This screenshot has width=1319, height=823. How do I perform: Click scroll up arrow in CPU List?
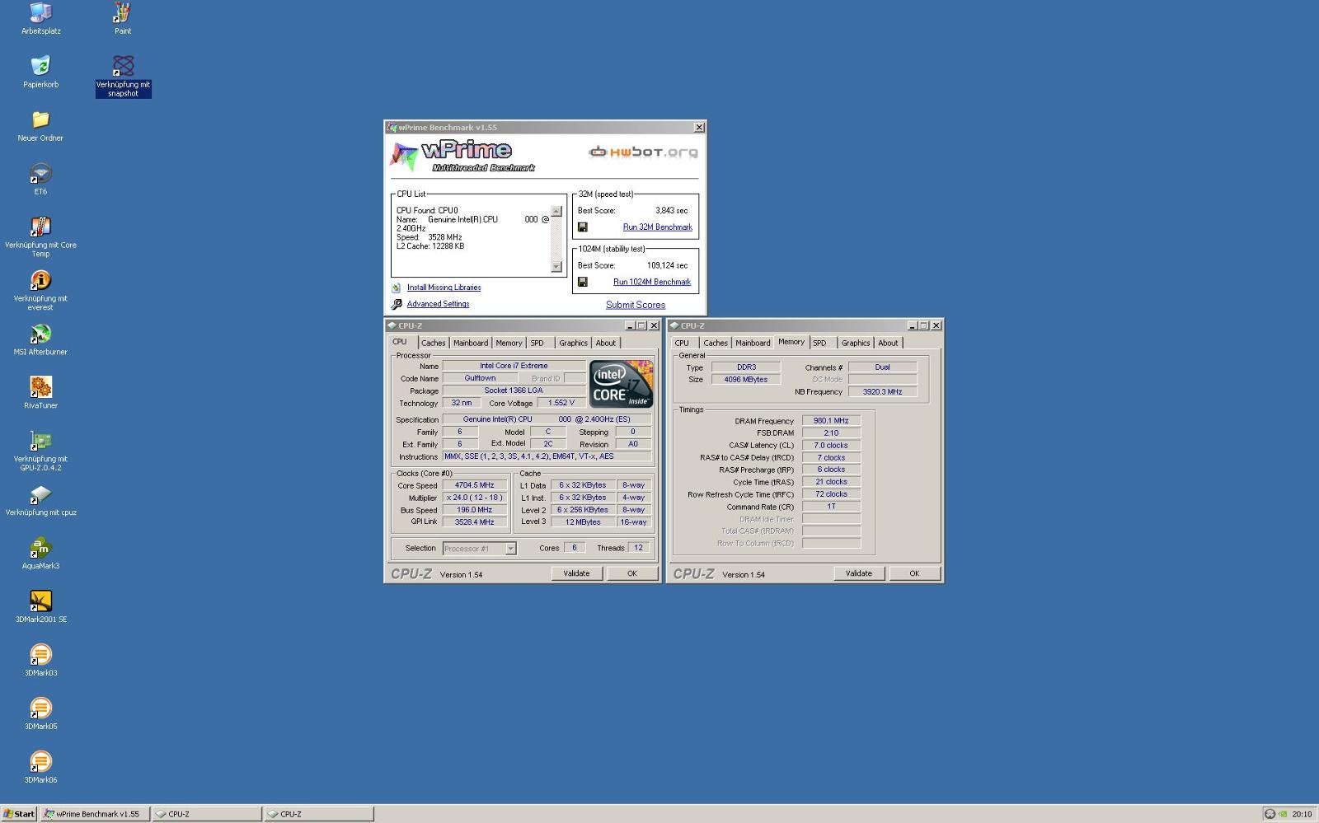pos(556,211)
